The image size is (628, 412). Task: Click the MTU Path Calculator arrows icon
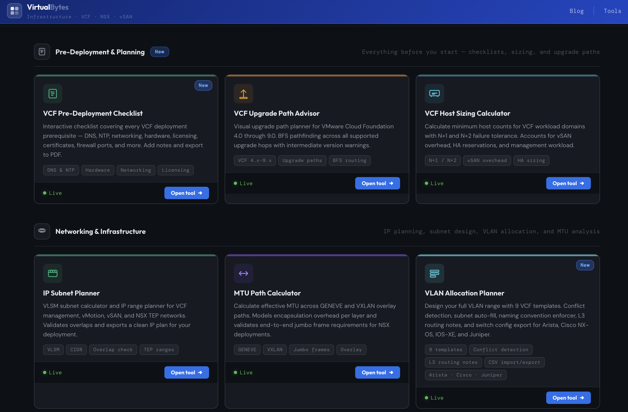click(244, 273)
